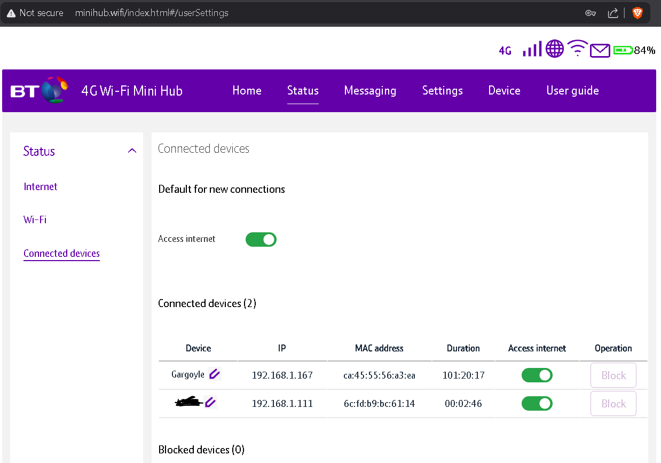Image resolution: width=661 pixels, height=463 pixels.
Task: Click the Connected devices (2) heading
Action: pyautogui.click(x=207, y=303)
